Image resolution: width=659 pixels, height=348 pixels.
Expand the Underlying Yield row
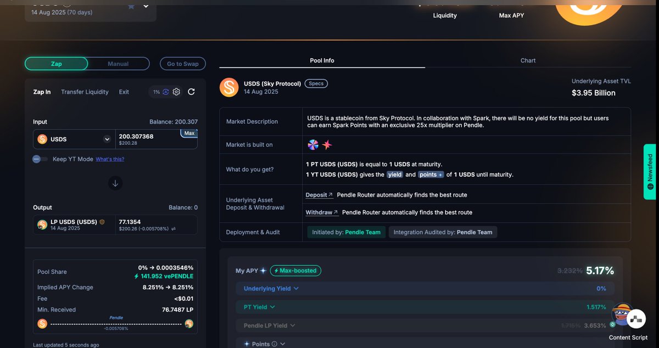pyautogui.click(x=425, y=289)
